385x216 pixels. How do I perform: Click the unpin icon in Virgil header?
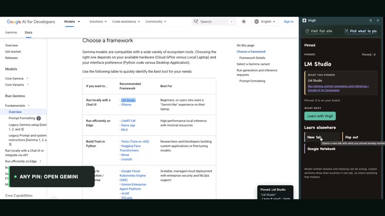371,21
